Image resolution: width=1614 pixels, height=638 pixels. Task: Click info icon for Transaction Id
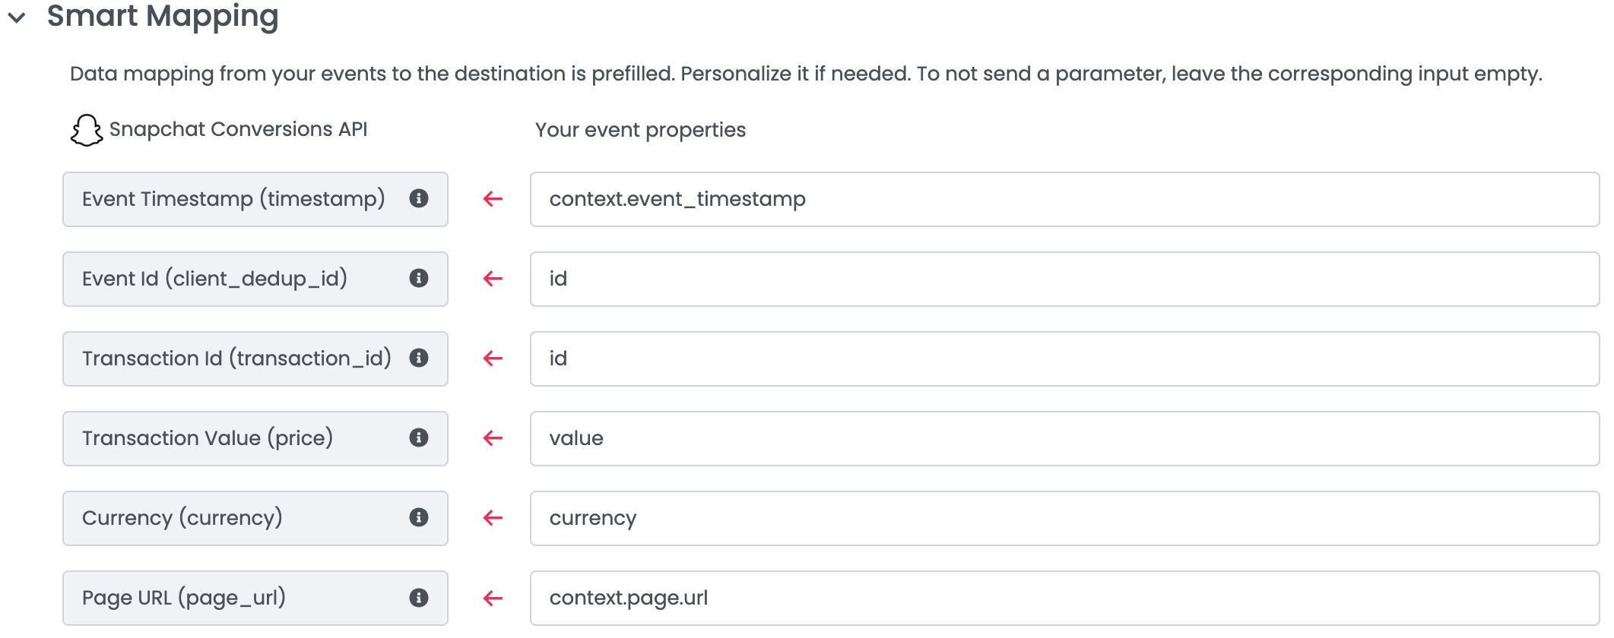419,358
